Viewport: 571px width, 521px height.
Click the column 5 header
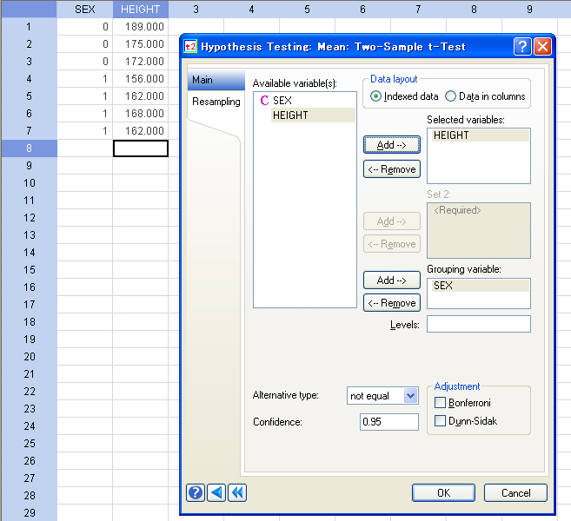tap(308, 9)
